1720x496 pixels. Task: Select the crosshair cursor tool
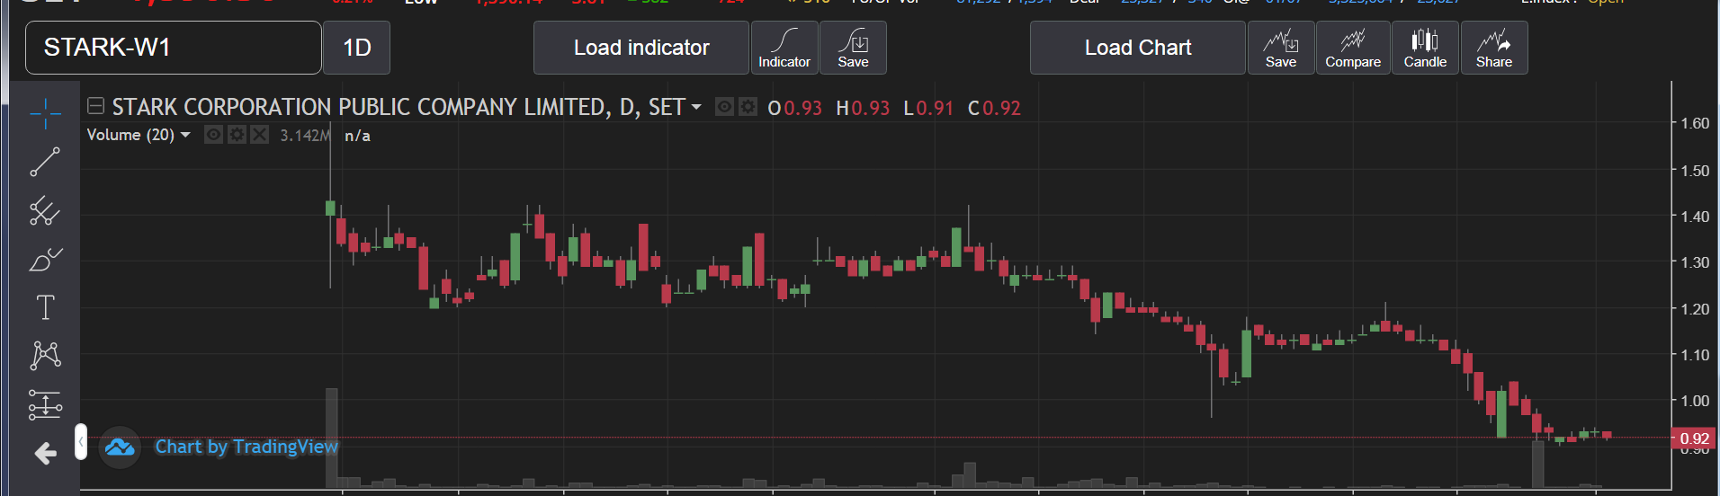click(x=45, y=113)
